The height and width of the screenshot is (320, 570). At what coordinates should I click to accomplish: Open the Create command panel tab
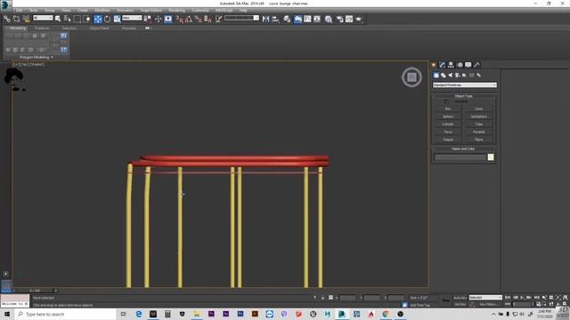coord(434,65)
